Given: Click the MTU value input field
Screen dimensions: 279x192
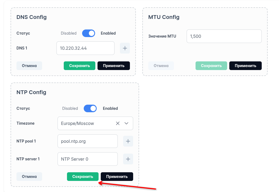Looking at the screenshot, I should click(224, 36).
